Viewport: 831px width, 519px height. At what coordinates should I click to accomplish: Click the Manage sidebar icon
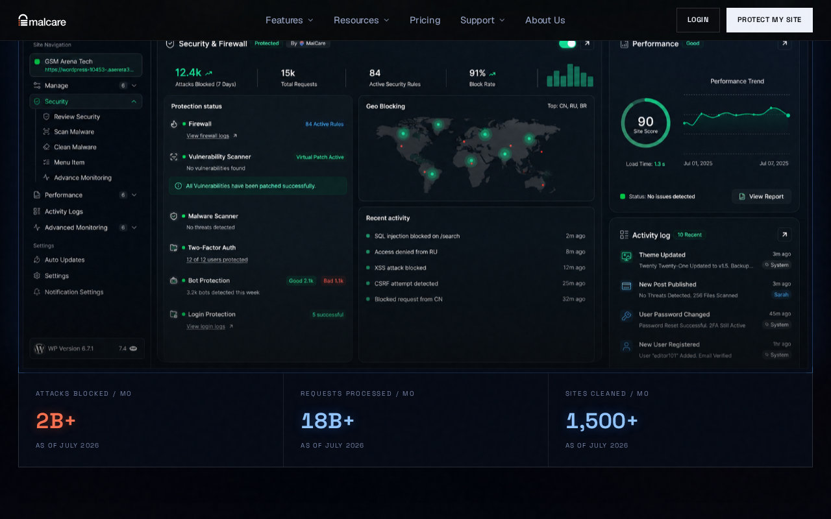pyautogui.click(x=37, y=86)
